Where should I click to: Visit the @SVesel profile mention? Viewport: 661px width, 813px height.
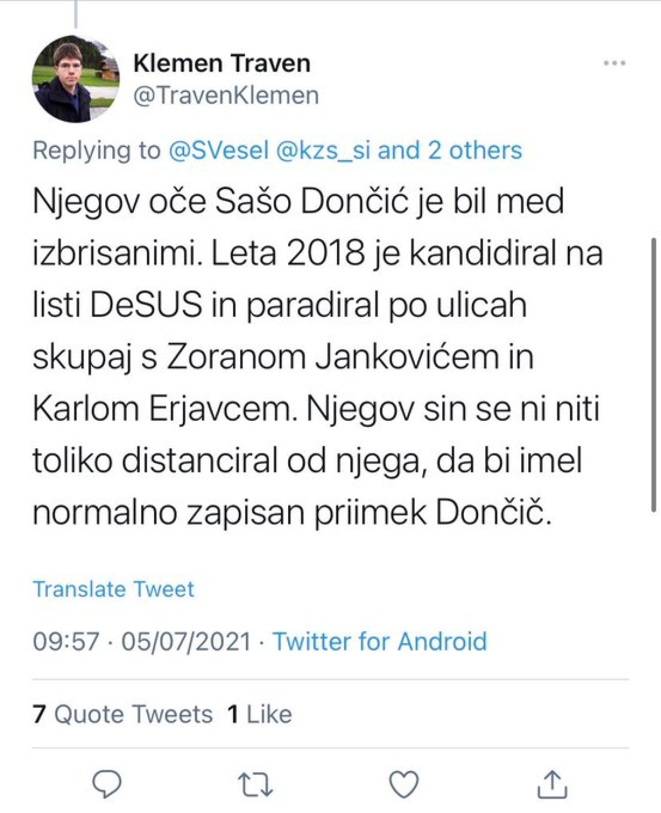coord(218,150)
